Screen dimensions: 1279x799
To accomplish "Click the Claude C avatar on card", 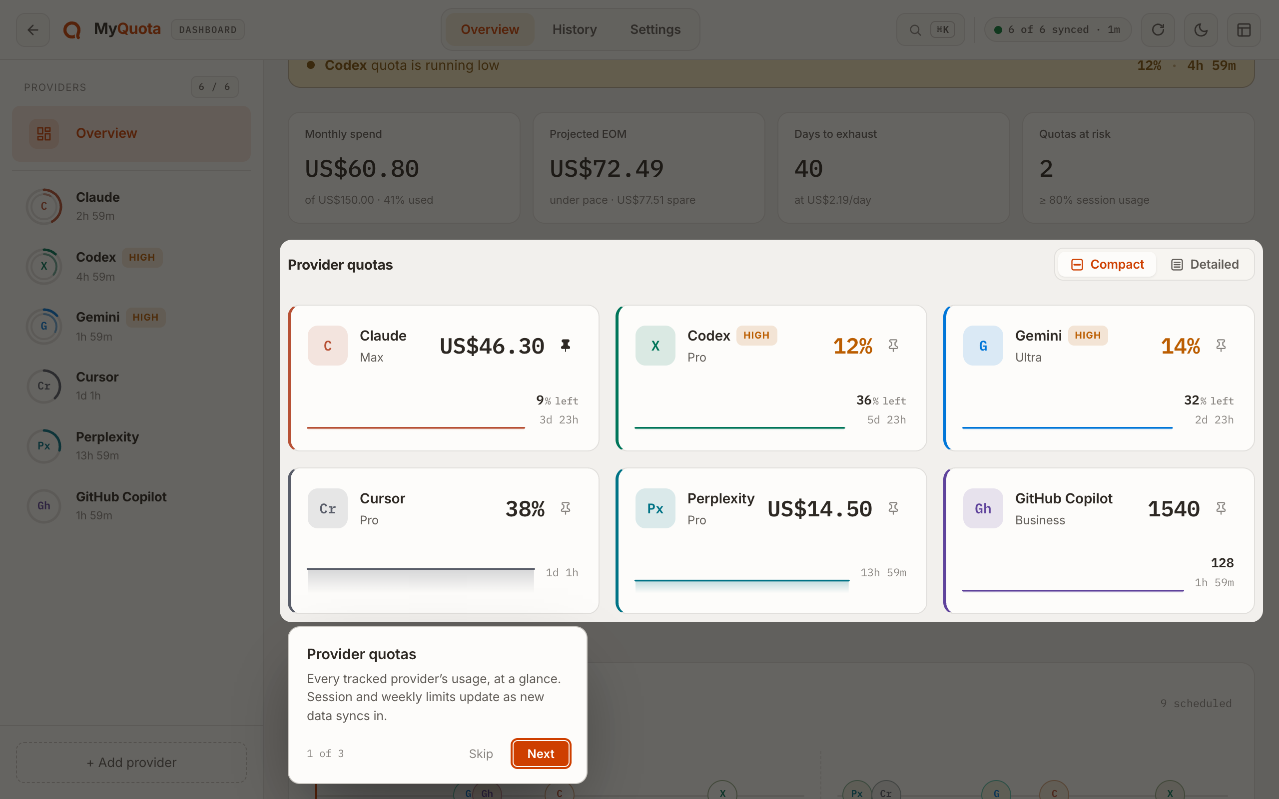I will click(x=328, y=346).
